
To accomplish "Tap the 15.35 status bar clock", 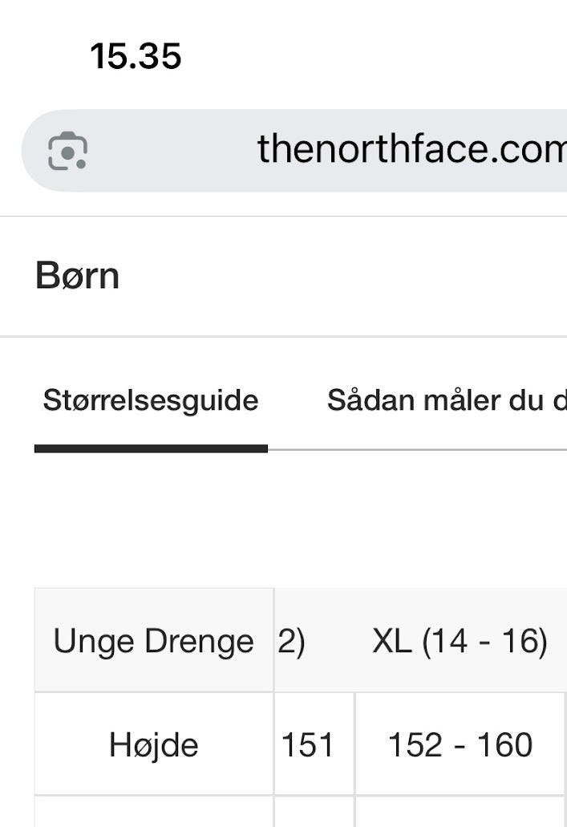I will point(136,57).
